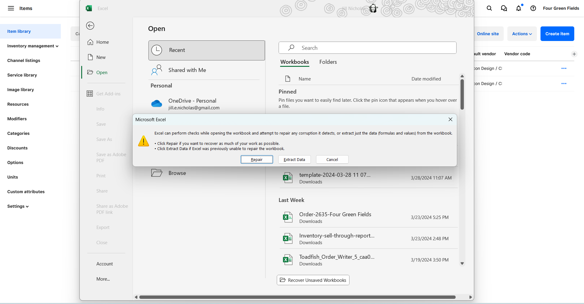Click the Create item button

click(x=557, y=34)
